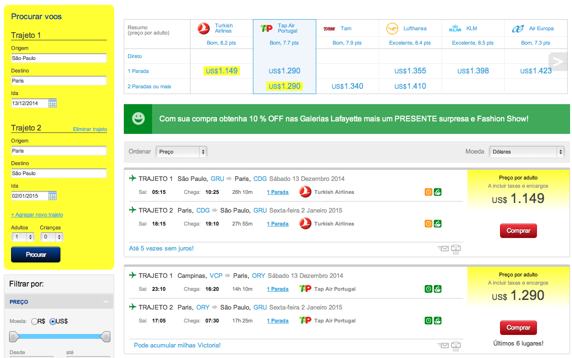The image size is (572, 358).
Task: Open the Adultos passenger count dropdown
Action: 23,237
